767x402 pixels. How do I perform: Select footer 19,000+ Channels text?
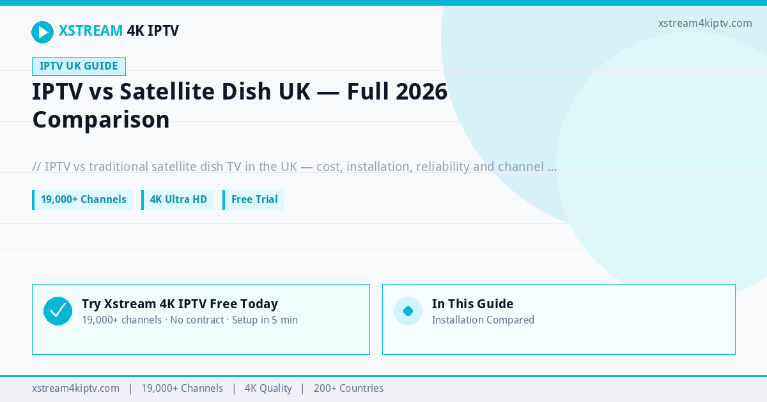click(x=182, y=388)
